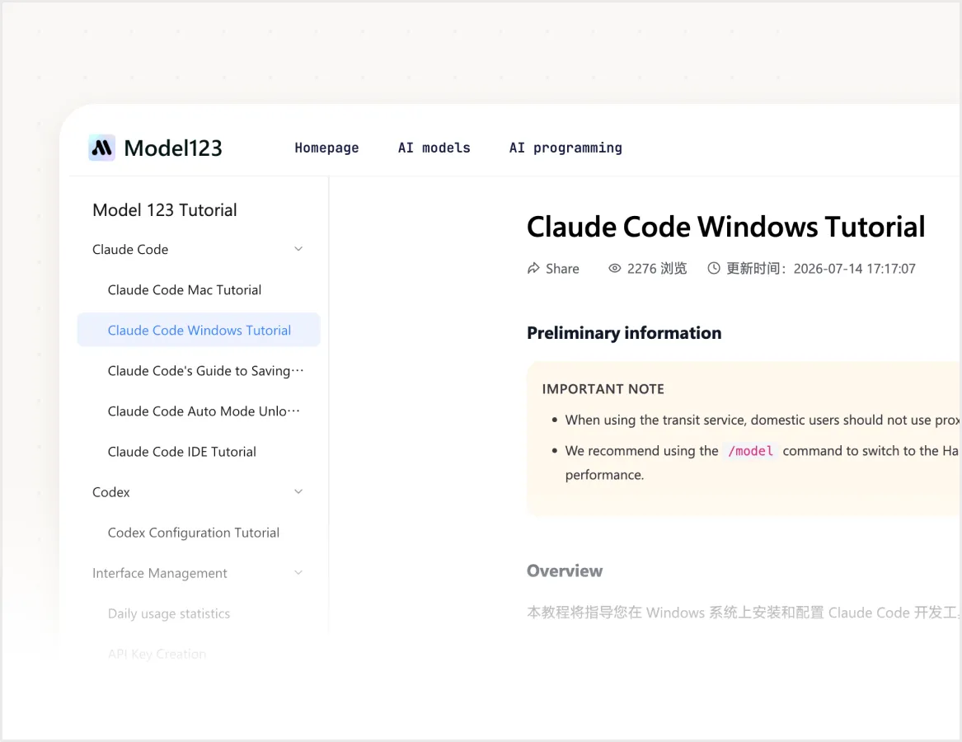962x742 pixels.
Task: Open the Homepage nav item
Action: tap(326, 148)
